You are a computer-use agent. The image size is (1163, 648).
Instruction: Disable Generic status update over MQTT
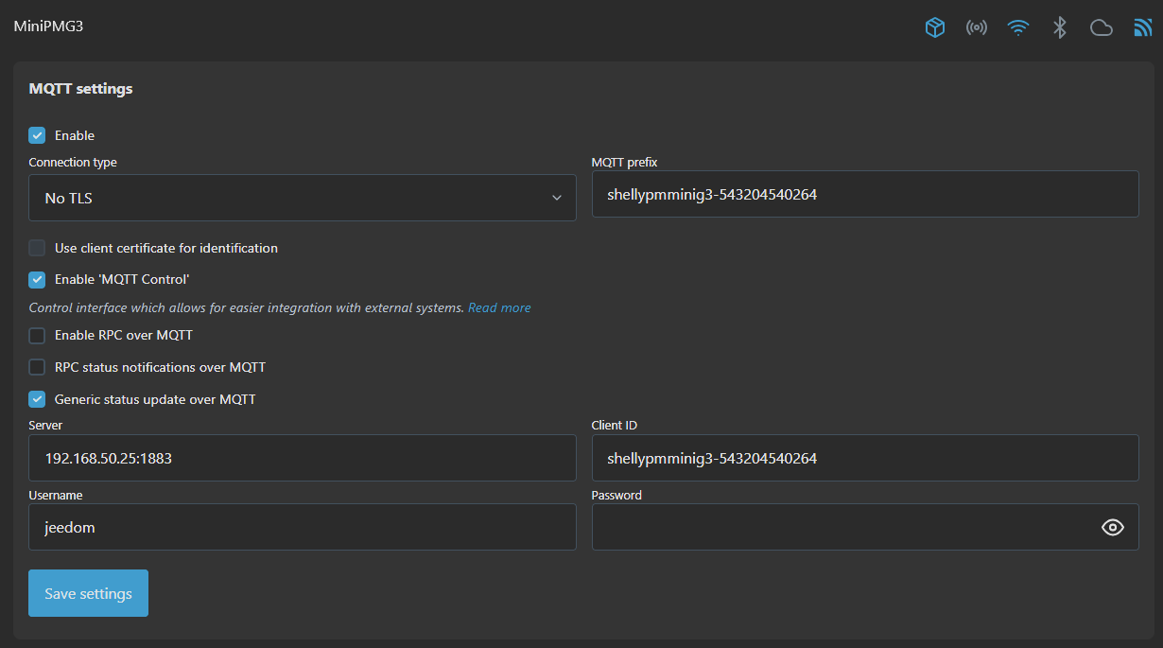coord(37,399)
